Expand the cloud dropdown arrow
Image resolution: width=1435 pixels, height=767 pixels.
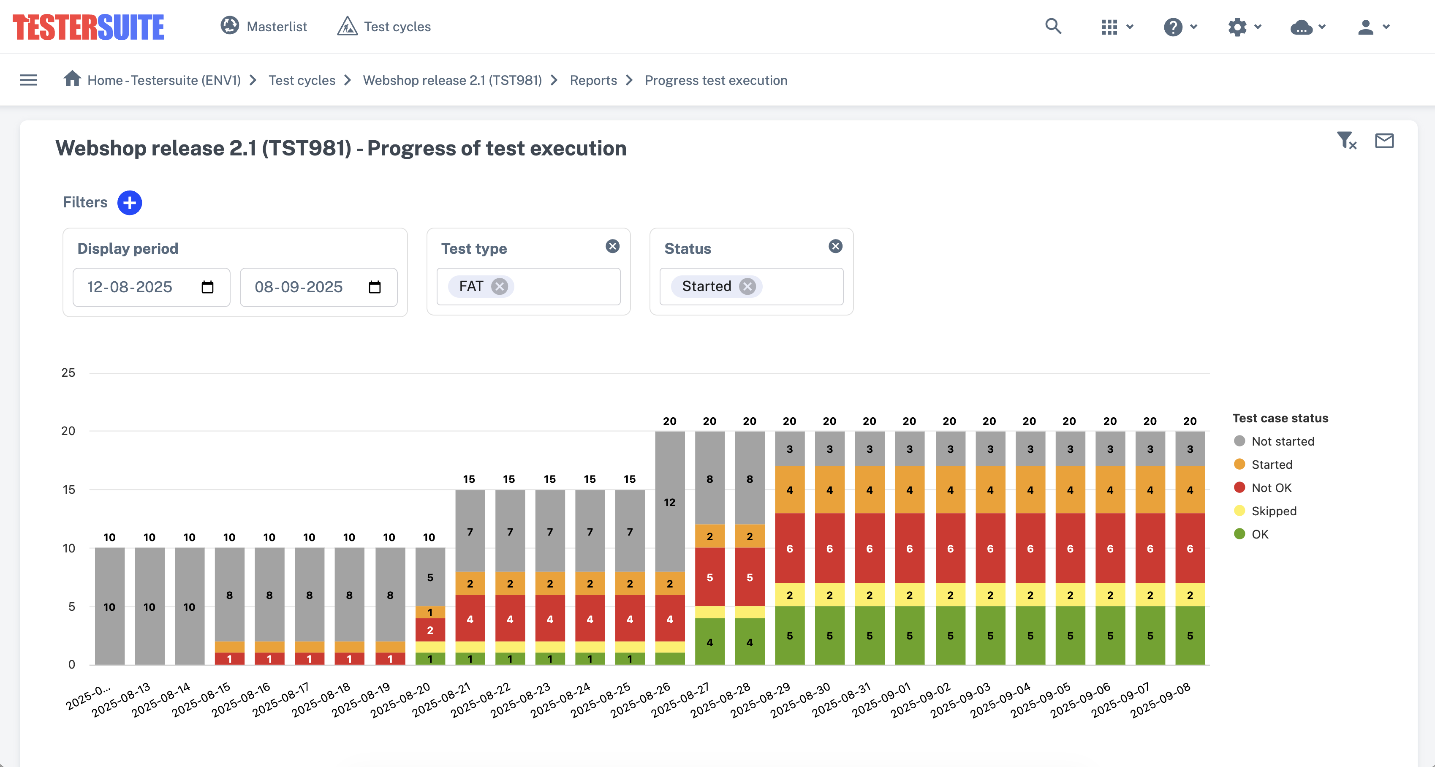[x=1322, y=27]
